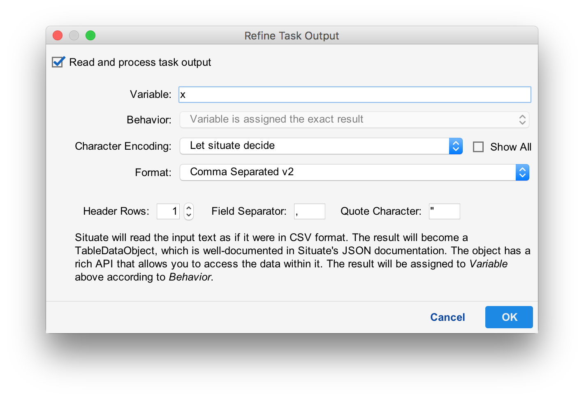Click the red close traffic light

tap(58, 35)
